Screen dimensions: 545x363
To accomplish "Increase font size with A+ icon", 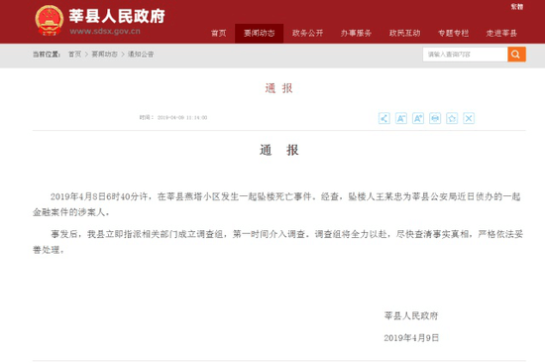I will (x=418, y=118).
